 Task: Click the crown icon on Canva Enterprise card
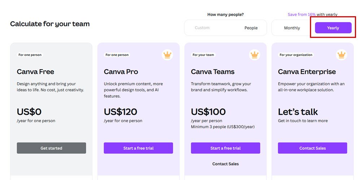coord(341,55)
